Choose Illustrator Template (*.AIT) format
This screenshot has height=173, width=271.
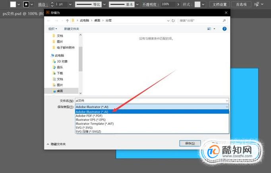pos(152,124)
